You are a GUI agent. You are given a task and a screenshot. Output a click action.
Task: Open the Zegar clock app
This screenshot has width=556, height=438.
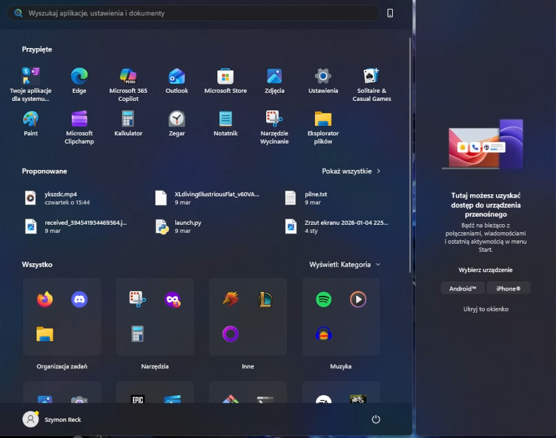point(177,123)
